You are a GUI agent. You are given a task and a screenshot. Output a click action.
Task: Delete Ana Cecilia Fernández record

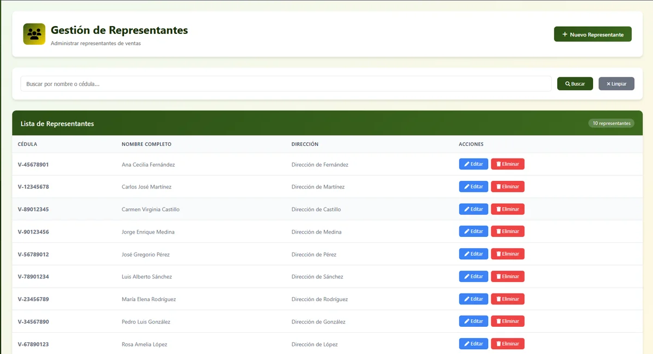(x=508, y=164)
